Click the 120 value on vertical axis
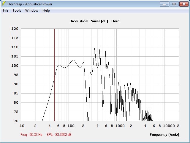Viewport: 190px width, 143px height. click(15, 29)
